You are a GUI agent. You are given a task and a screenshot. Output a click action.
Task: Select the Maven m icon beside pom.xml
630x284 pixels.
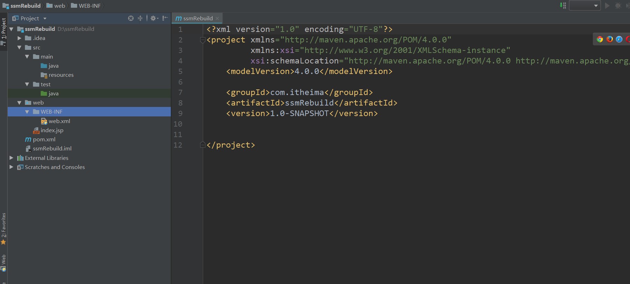point(28,139)
